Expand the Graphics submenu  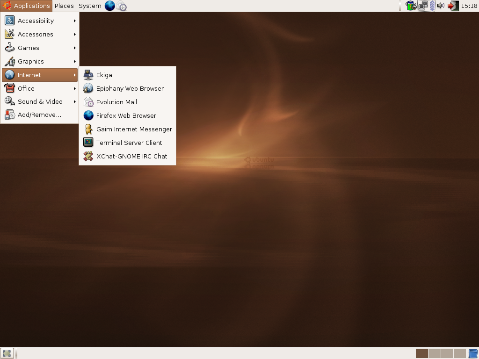click(x=40, y=61)
